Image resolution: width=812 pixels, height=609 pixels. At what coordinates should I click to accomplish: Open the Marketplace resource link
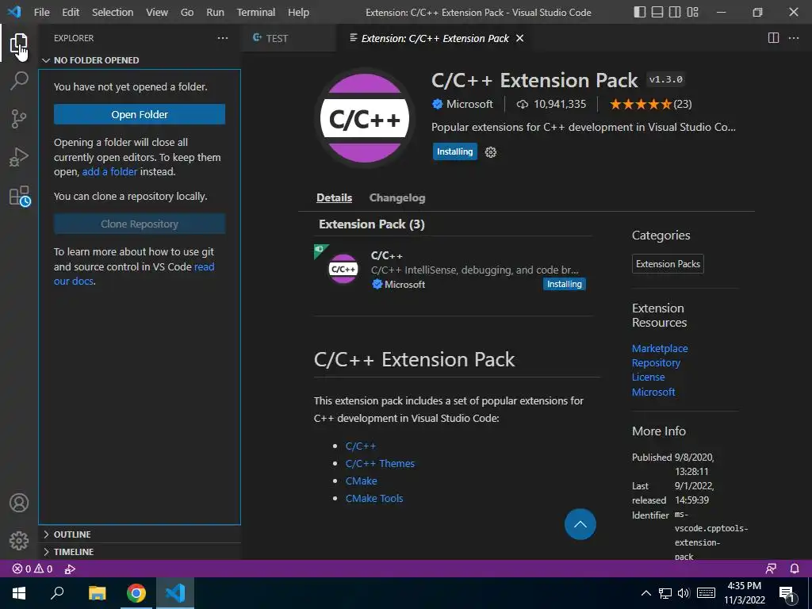point(660,349)
